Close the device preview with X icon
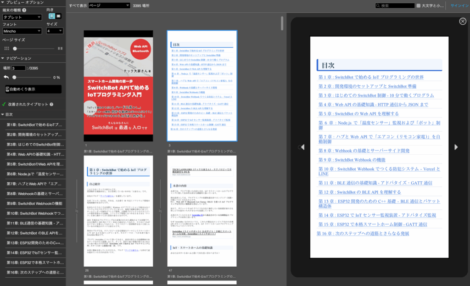Viewport: 470px width, 286px height. tap(463, 21)
